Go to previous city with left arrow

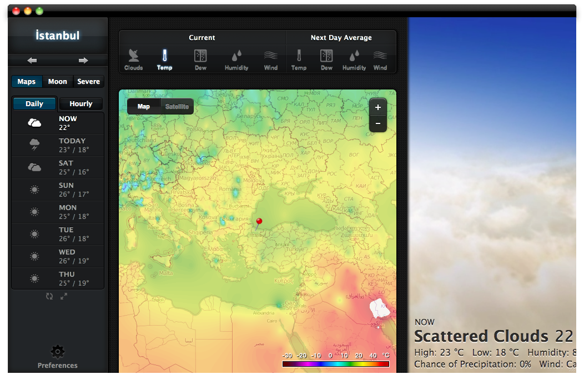32,61
